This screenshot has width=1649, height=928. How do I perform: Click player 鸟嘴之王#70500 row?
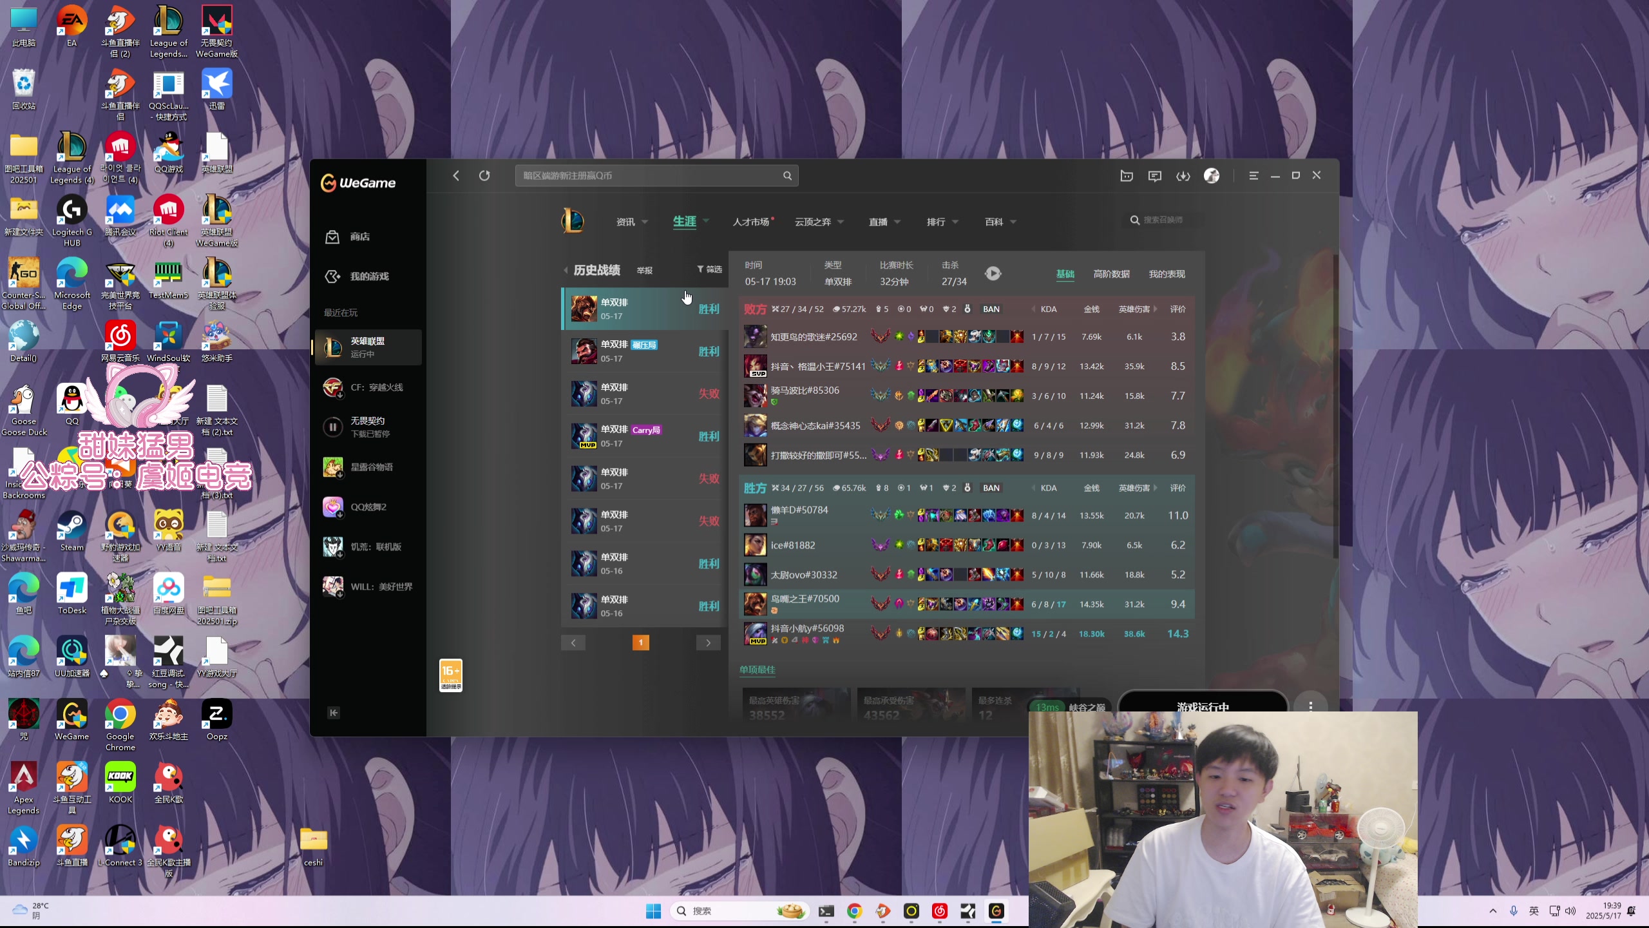coord(966,604)
